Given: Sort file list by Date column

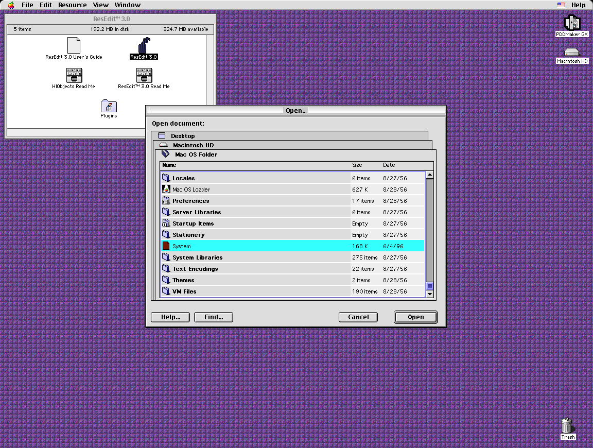Looking at the screenshot, I should [x=389, y=165].
